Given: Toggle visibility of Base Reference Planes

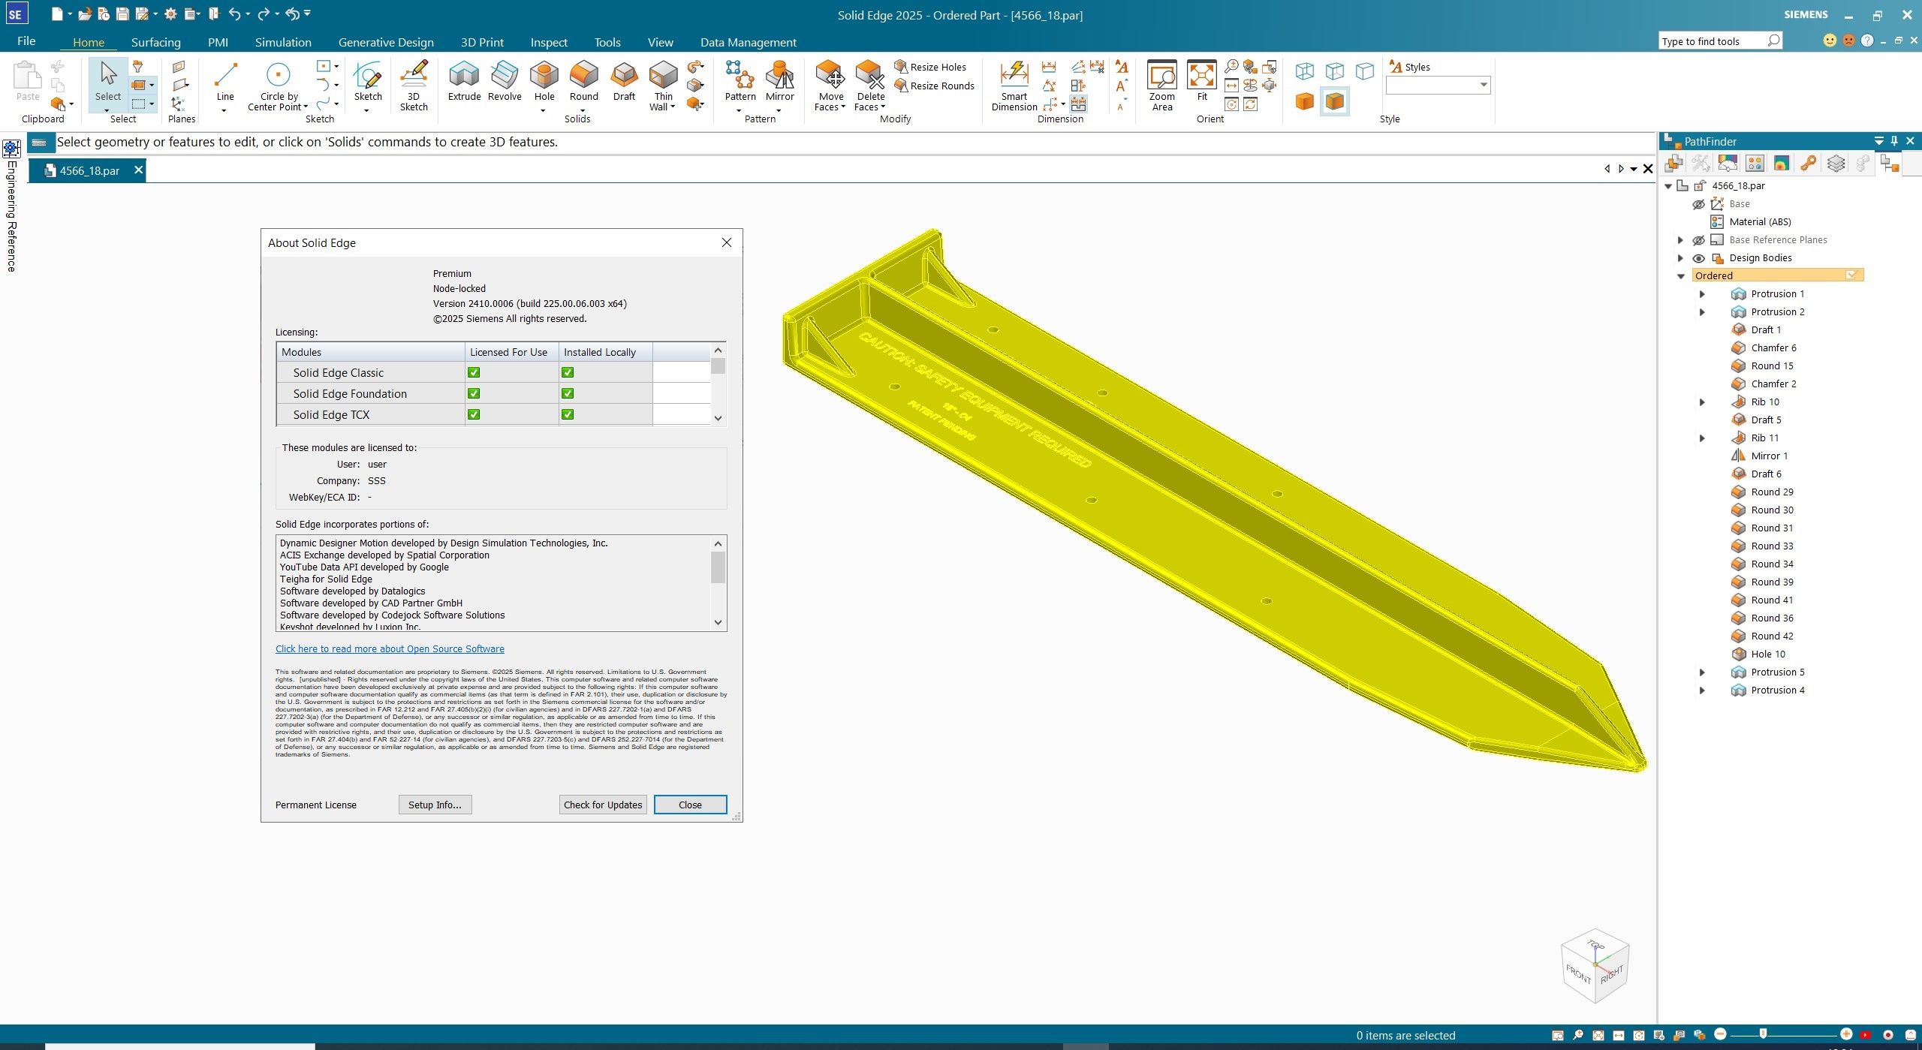Looking at the screenshot, I should (1700, 239).
